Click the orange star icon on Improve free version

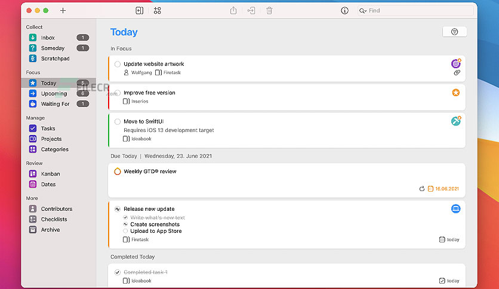tap(456, 93)
